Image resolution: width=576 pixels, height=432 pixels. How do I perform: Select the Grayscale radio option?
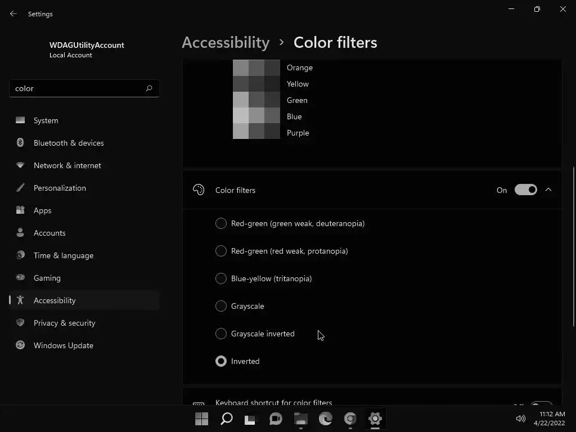[221, 306]
